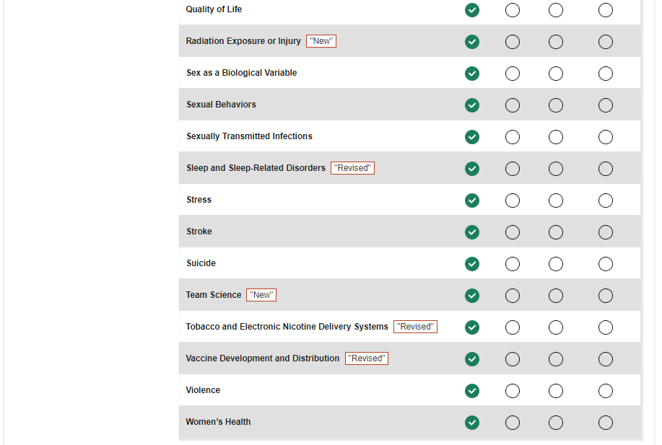The height and width of the screenshot is (445, 662).
Task: Click the "New" badge beside Radiation Exposure or Injury
Action: tap(321, 41)
